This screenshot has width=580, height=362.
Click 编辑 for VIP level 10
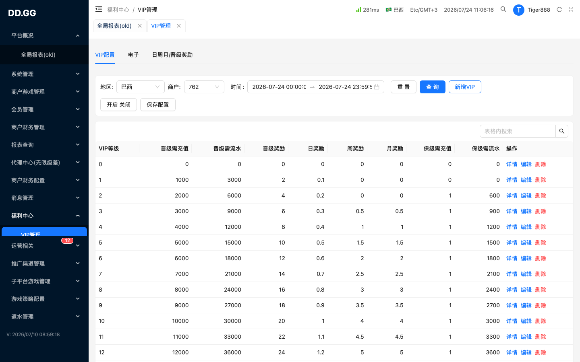[x=526, y=321]
